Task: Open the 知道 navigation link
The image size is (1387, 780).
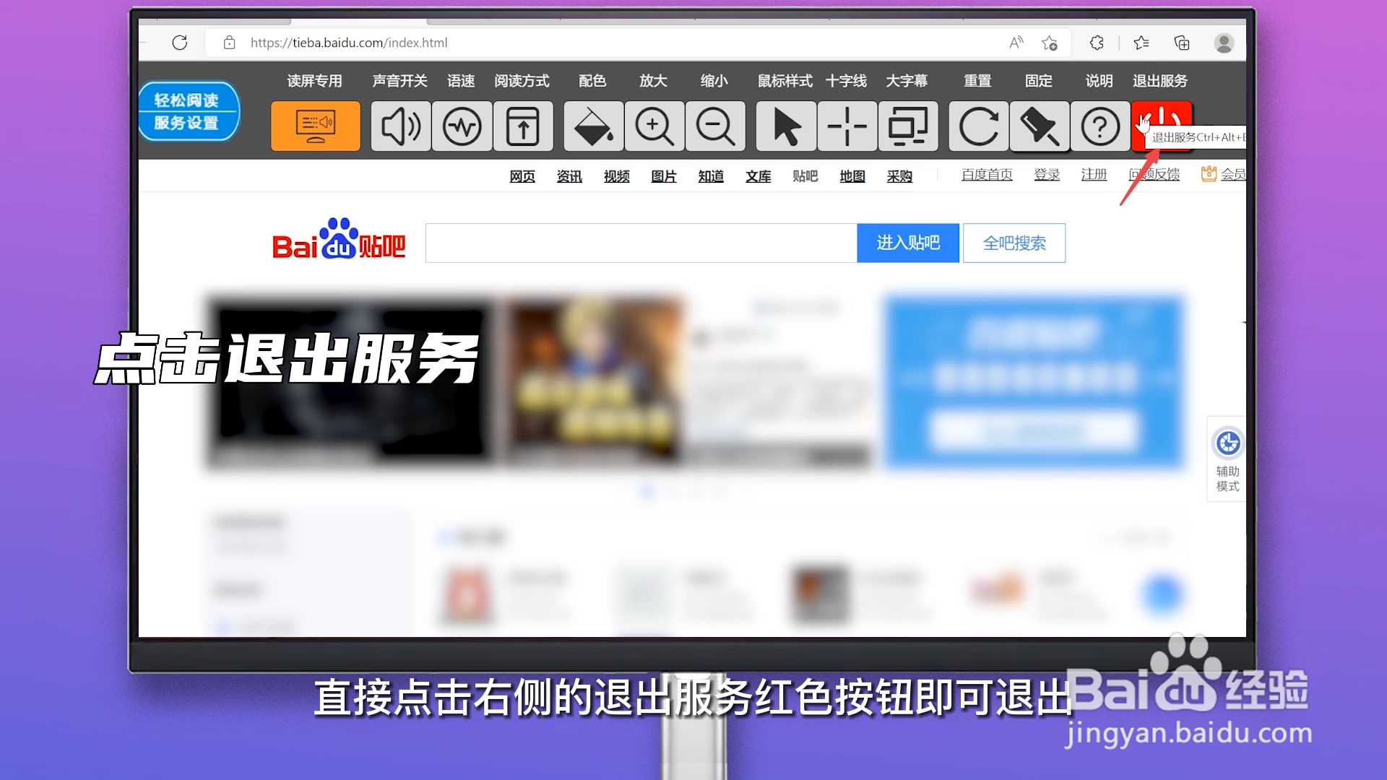Action: pyautogui.click(x=711, y=176)
